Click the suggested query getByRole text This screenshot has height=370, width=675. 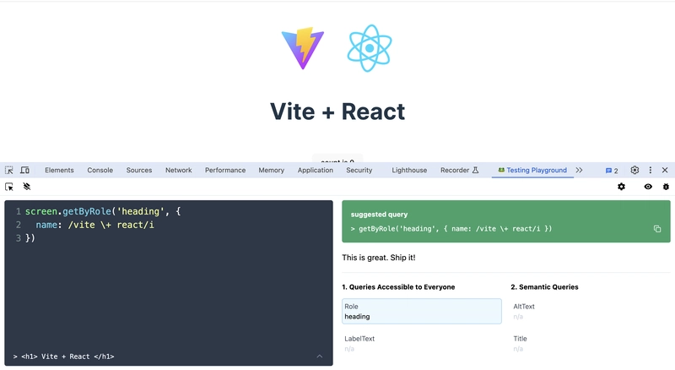tap(455, 229)
